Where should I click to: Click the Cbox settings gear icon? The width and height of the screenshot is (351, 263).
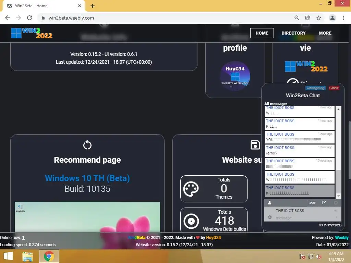coord(336,203)
